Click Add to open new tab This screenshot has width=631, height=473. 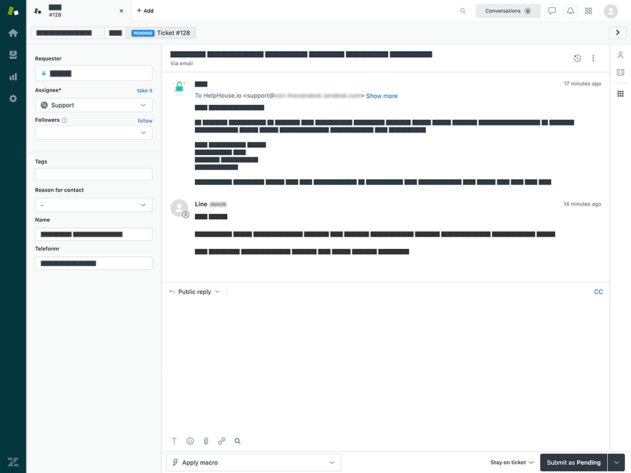pyautogui.click(x=145, y=11)
